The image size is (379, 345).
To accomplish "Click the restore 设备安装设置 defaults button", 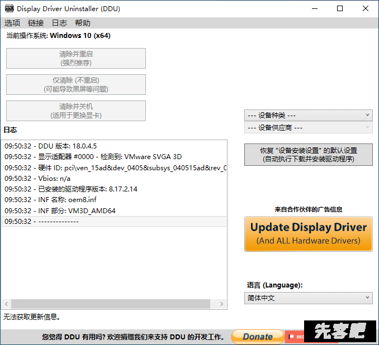I will click(308, 155).
